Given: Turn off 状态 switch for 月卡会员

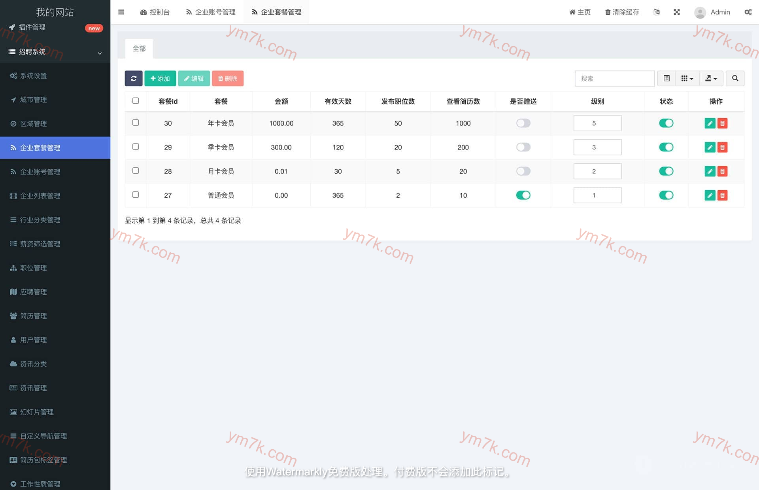Looking at the screenshot, I should 666,171.
